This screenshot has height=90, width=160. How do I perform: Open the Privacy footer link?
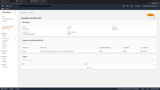pos(142,89)
